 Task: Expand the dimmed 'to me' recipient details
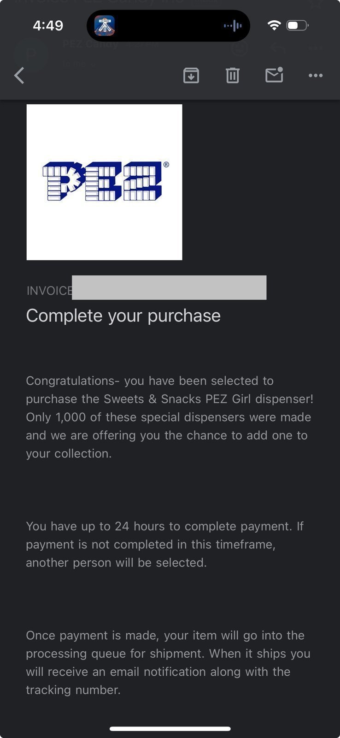click(x=79, y=64)
